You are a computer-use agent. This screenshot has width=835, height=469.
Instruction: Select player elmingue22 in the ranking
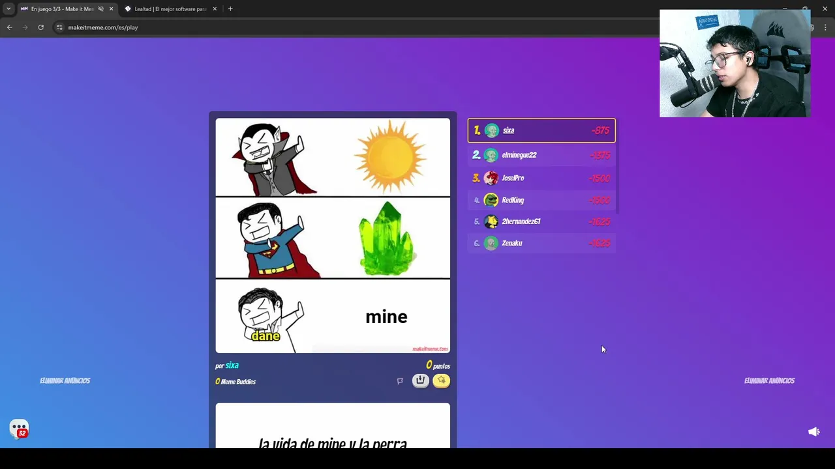(541, 155)
